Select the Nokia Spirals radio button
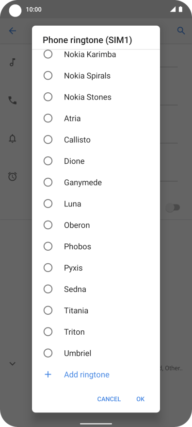 (48, 75)
